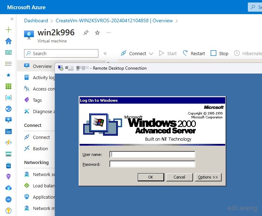The height and width of the screenshot is (216, 262).
Task: Open the code window icon in left rail
Action: pos(8,132)
